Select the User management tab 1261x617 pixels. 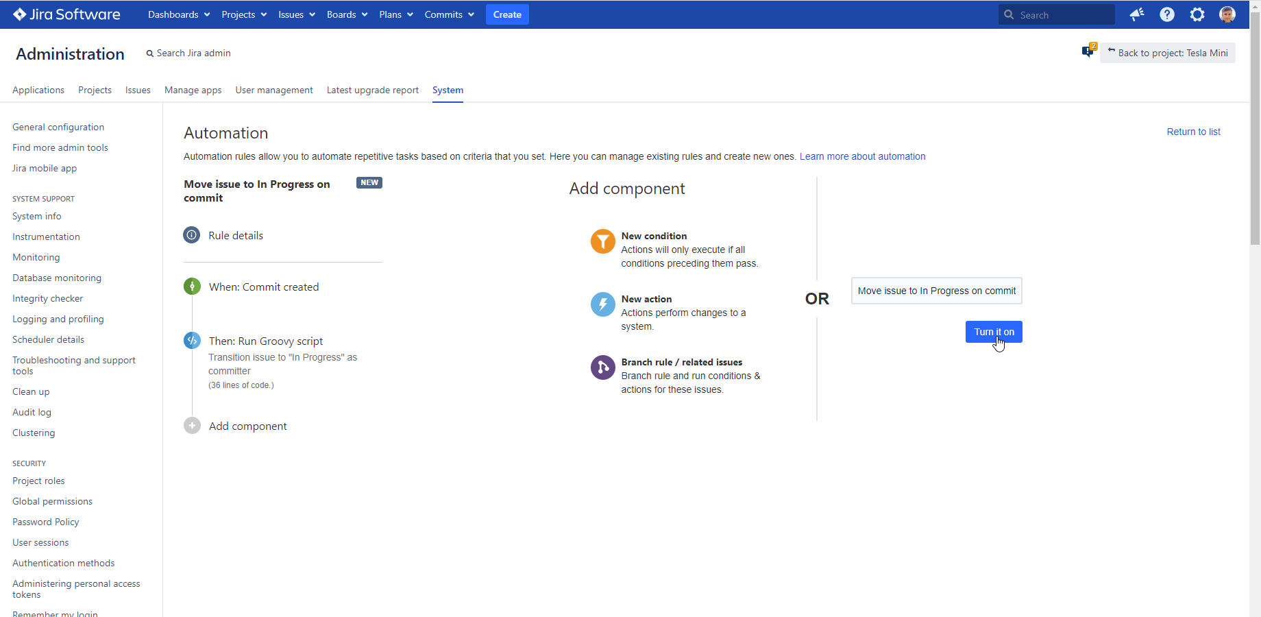coord(273,90)
